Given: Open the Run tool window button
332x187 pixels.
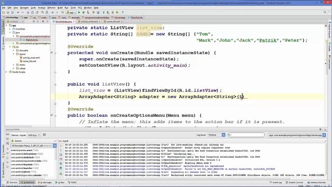Looking at the screenshot, I should [60, 182].
